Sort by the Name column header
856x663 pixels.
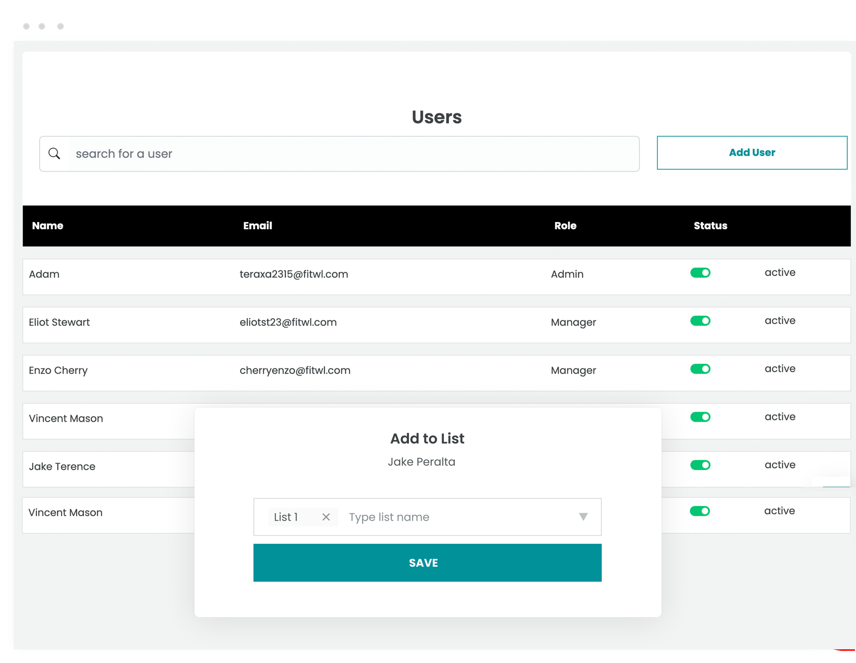[x=47, y=226]
